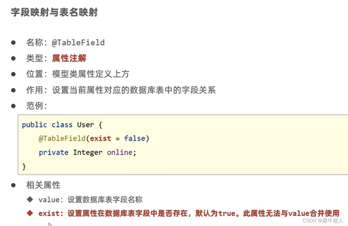348x226 pixels.
Task: Click the bullet dot before 类型
Action: pyautogui.click(x=13, y=58)
